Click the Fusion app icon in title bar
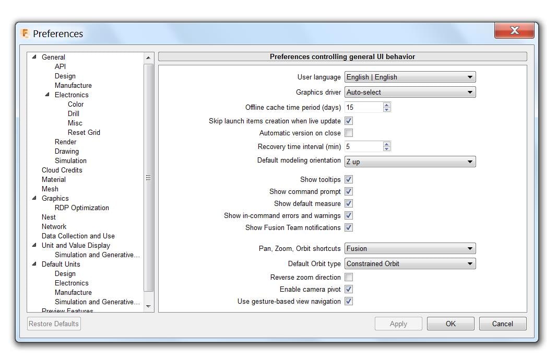Screen dimensions: 557x356 [25, 33]
